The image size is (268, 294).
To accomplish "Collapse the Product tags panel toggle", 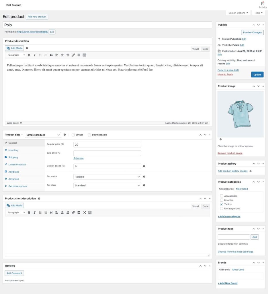I will tap(263, 229).
